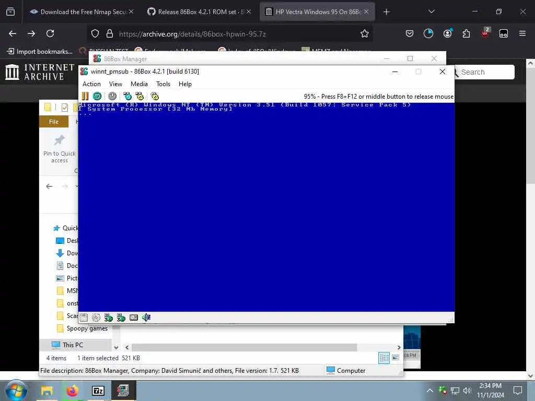Image resolution: width=535 pixels, height=401 pixels.
Task: Click the browser page scrollbar up arrow
Action: pyautogui.click(x=530, y=63)
